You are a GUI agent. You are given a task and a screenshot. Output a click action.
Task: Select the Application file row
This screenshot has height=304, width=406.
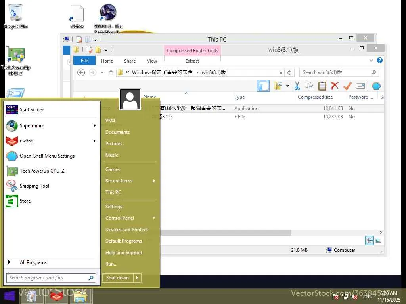pyautogui.click(x=271, y=108)
